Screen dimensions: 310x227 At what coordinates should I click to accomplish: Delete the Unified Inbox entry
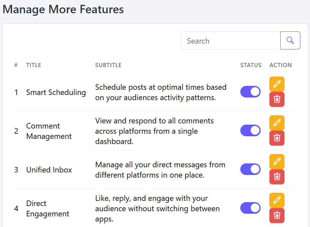tap(277, 177)
